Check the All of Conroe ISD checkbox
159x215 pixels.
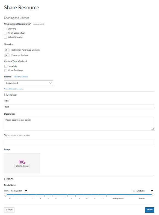[x=5, y=33]
